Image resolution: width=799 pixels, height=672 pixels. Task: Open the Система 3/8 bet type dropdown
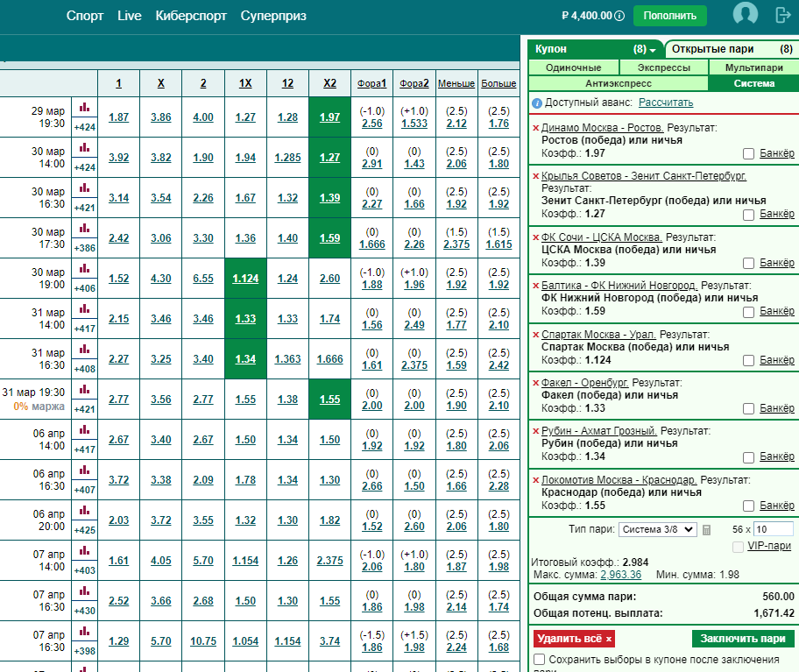(657, 530)
